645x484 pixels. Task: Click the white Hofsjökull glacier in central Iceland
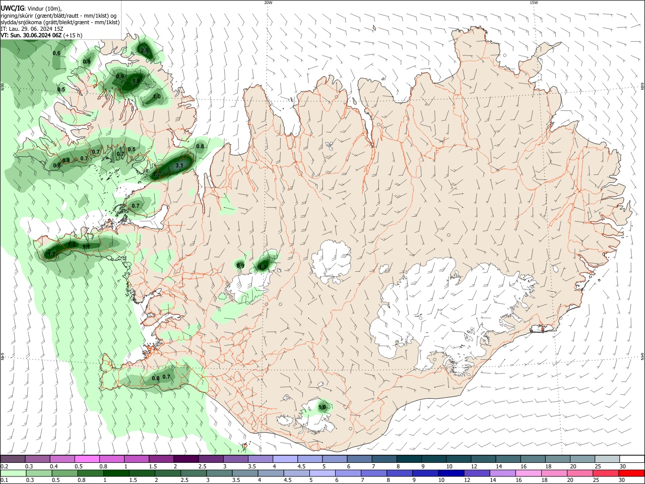pos(331,261)
